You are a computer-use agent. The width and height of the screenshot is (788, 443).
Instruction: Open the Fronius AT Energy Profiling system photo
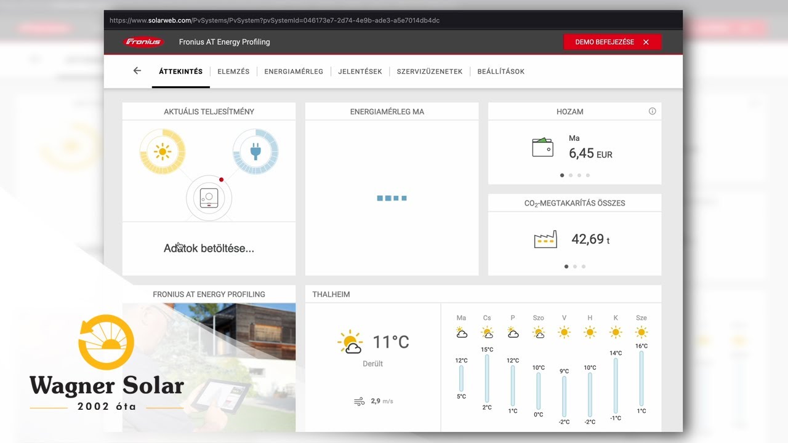coord(209,367)
